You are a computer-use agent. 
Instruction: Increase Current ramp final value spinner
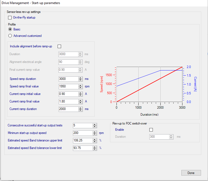[x=80, y=100]
